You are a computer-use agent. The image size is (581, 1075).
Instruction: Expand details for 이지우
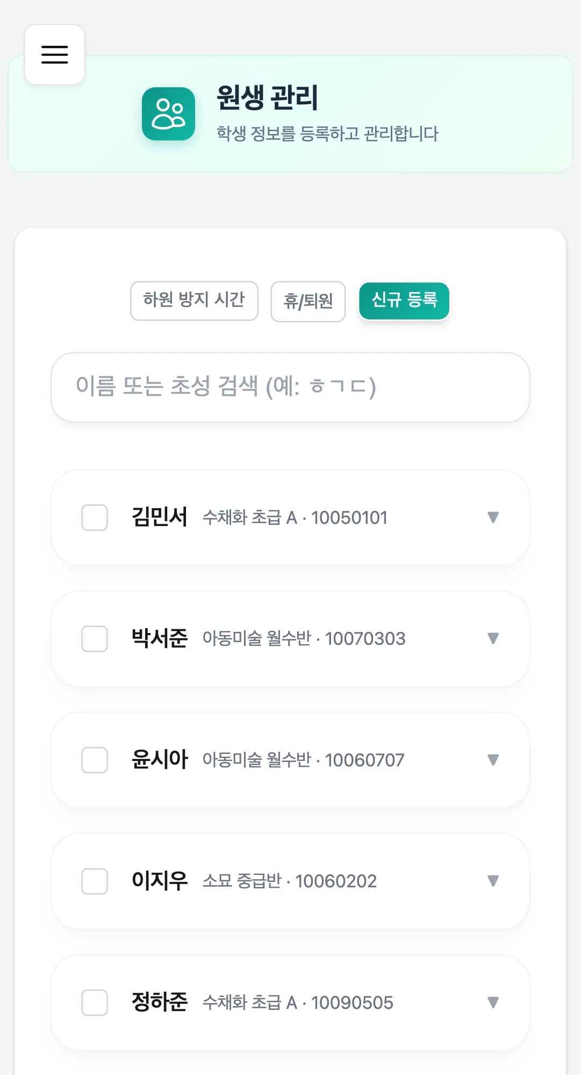493,881
